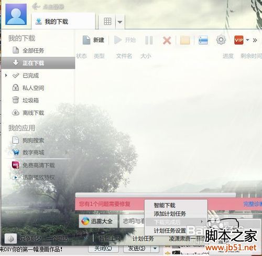Expand 数字商城 submenu arrow
The width and height of the screenshot is (262, 256).
[x=67, y=152]
